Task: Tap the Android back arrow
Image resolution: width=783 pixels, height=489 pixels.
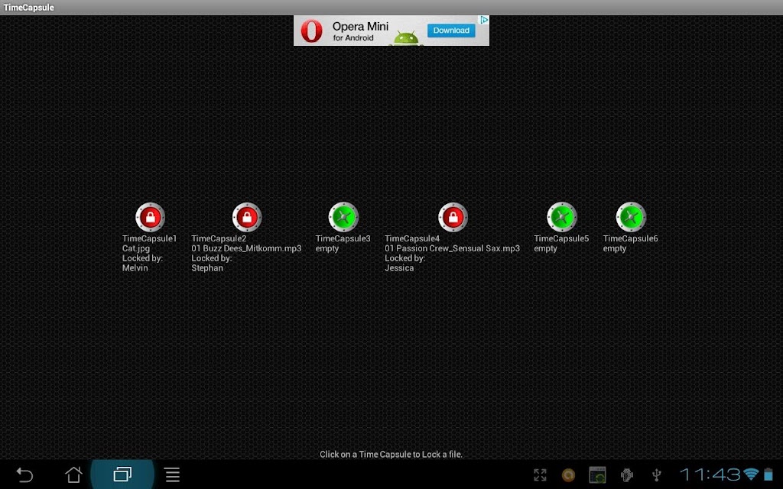Action: pyautogui.click(x=24, y=474)
